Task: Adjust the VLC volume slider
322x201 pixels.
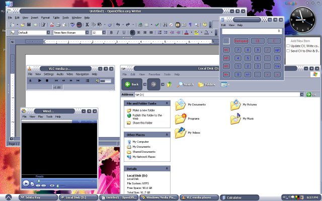Action: (106, 81)
